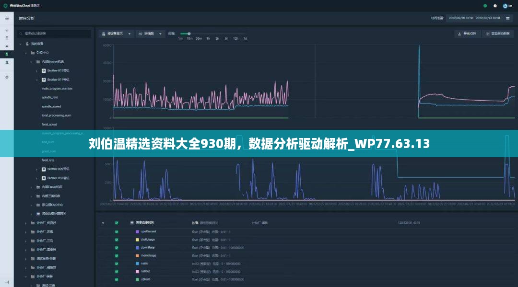Select total_processing_num in the device tree

pyautogui.click(x=57, y=115)
